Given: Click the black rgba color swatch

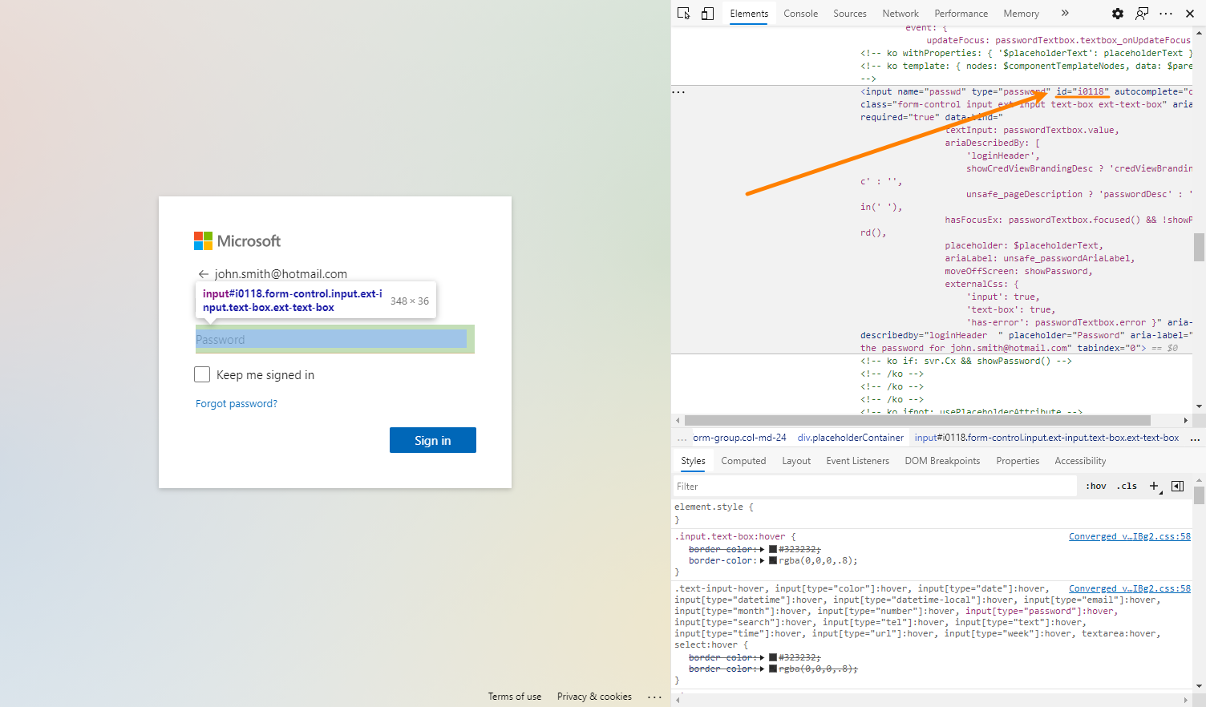Looking at the screenshot, I should 772,561.
